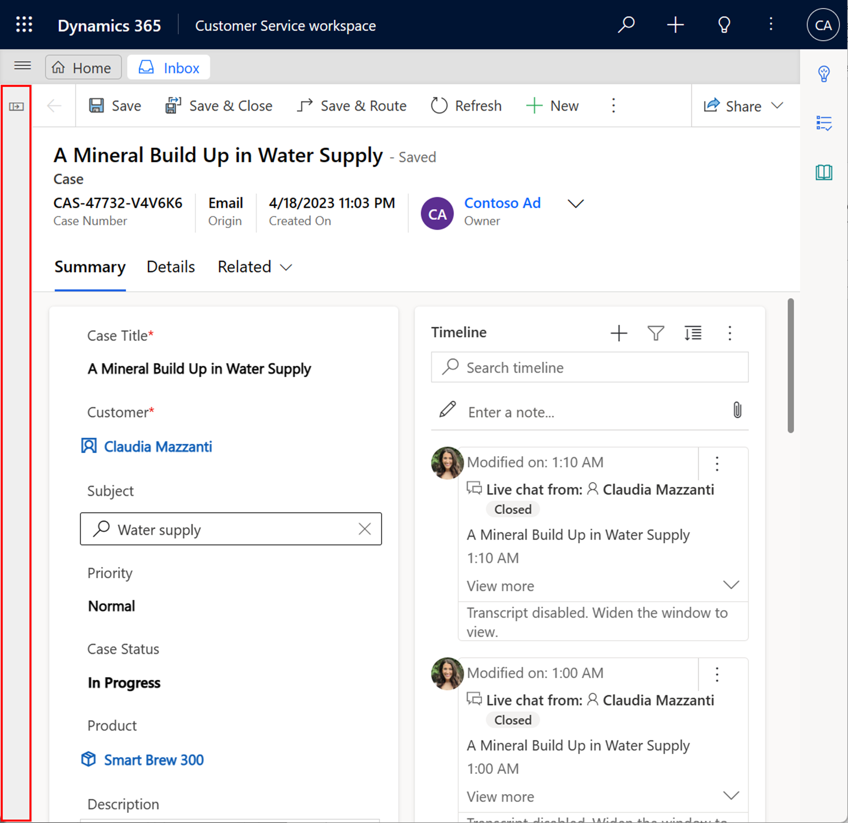848x823 pixels.
Task: Open options for 1:00 AM chat record
Action: point(717,674)
